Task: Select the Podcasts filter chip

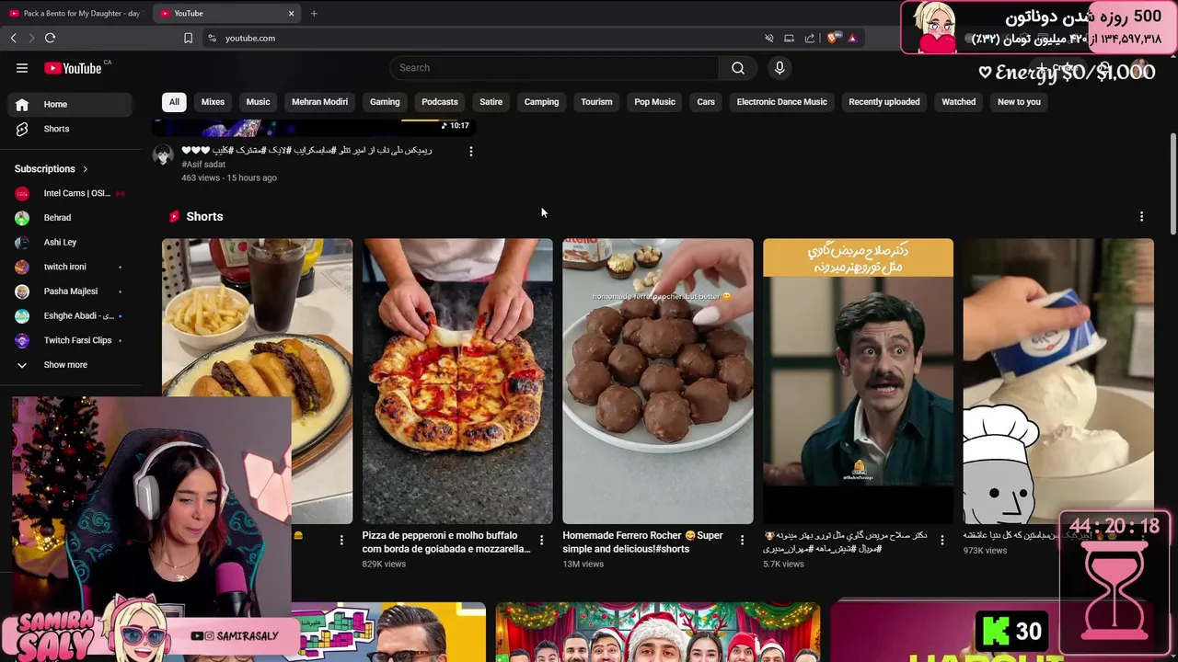Action: tap(440, 102)
